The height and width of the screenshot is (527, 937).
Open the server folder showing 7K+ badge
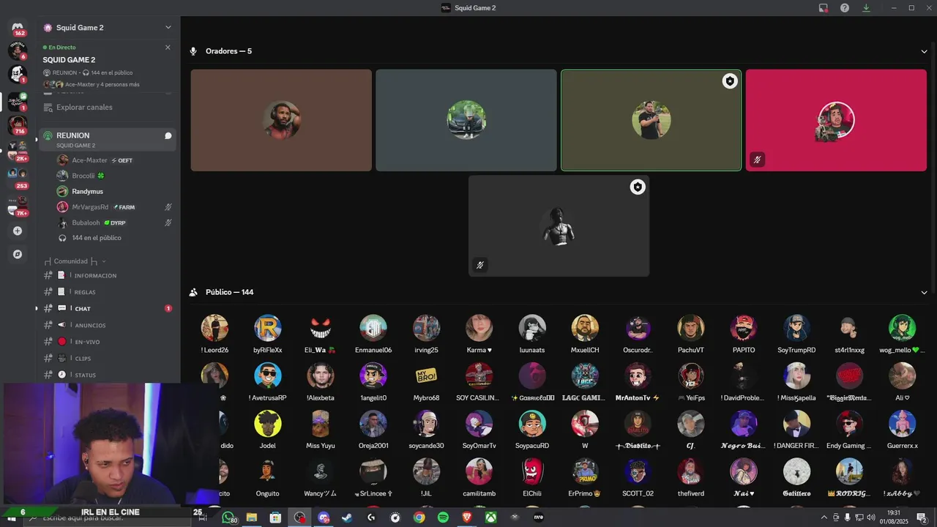pyautogui.click(x=18, y=205)
